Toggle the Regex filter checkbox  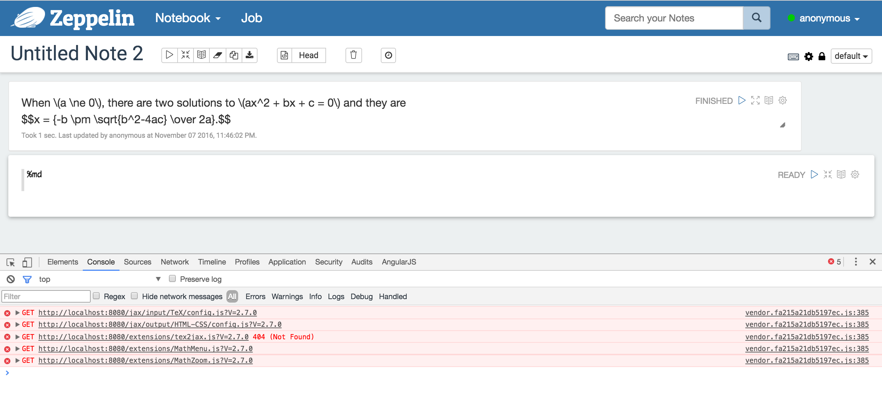[97, 296]
